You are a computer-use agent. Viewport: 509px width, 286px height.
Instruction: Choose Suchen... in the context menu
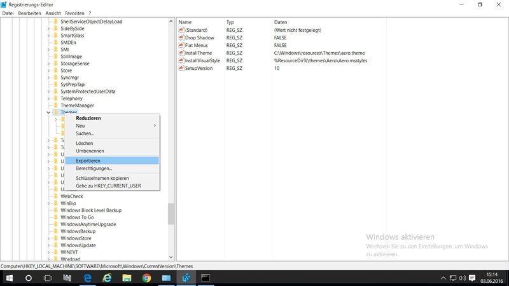(x=112, y=133)
